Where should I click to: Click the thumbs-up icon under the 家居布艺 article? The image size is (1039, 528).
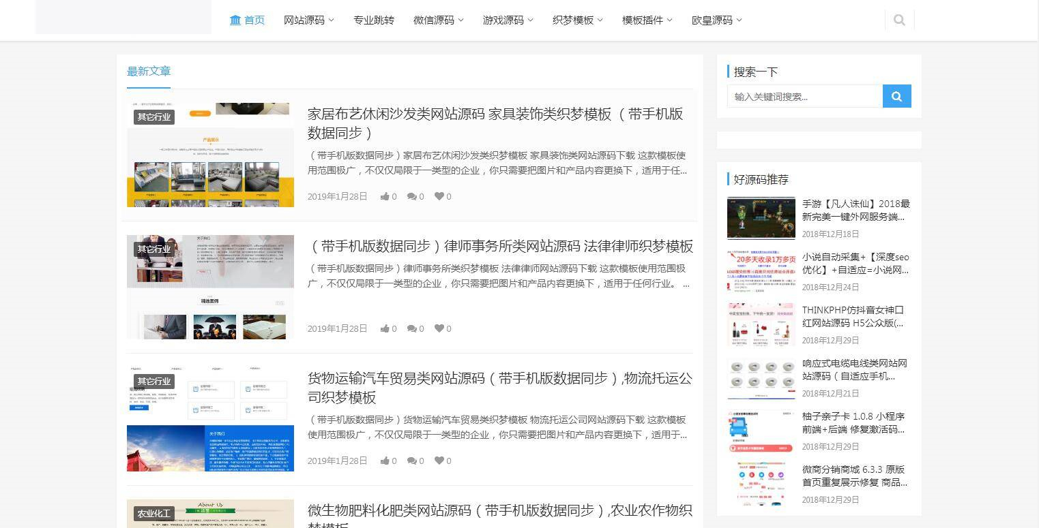[385, 196]
